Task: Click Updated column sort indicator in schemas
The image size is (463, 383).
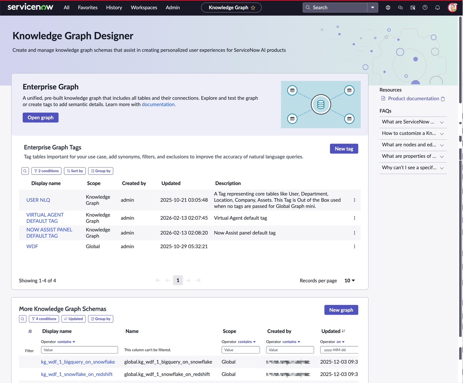Action: click(343, 331)
